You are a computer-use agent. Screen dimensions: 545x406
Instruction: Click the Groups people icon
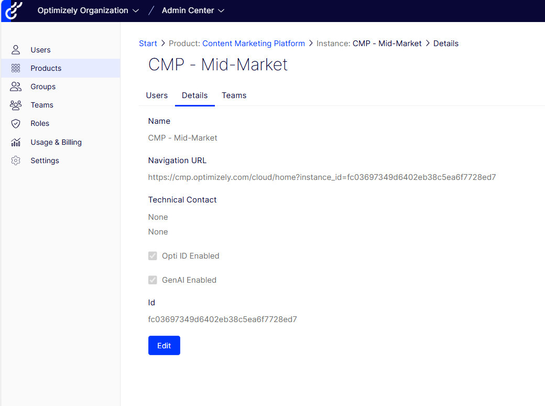click(16, 87)
